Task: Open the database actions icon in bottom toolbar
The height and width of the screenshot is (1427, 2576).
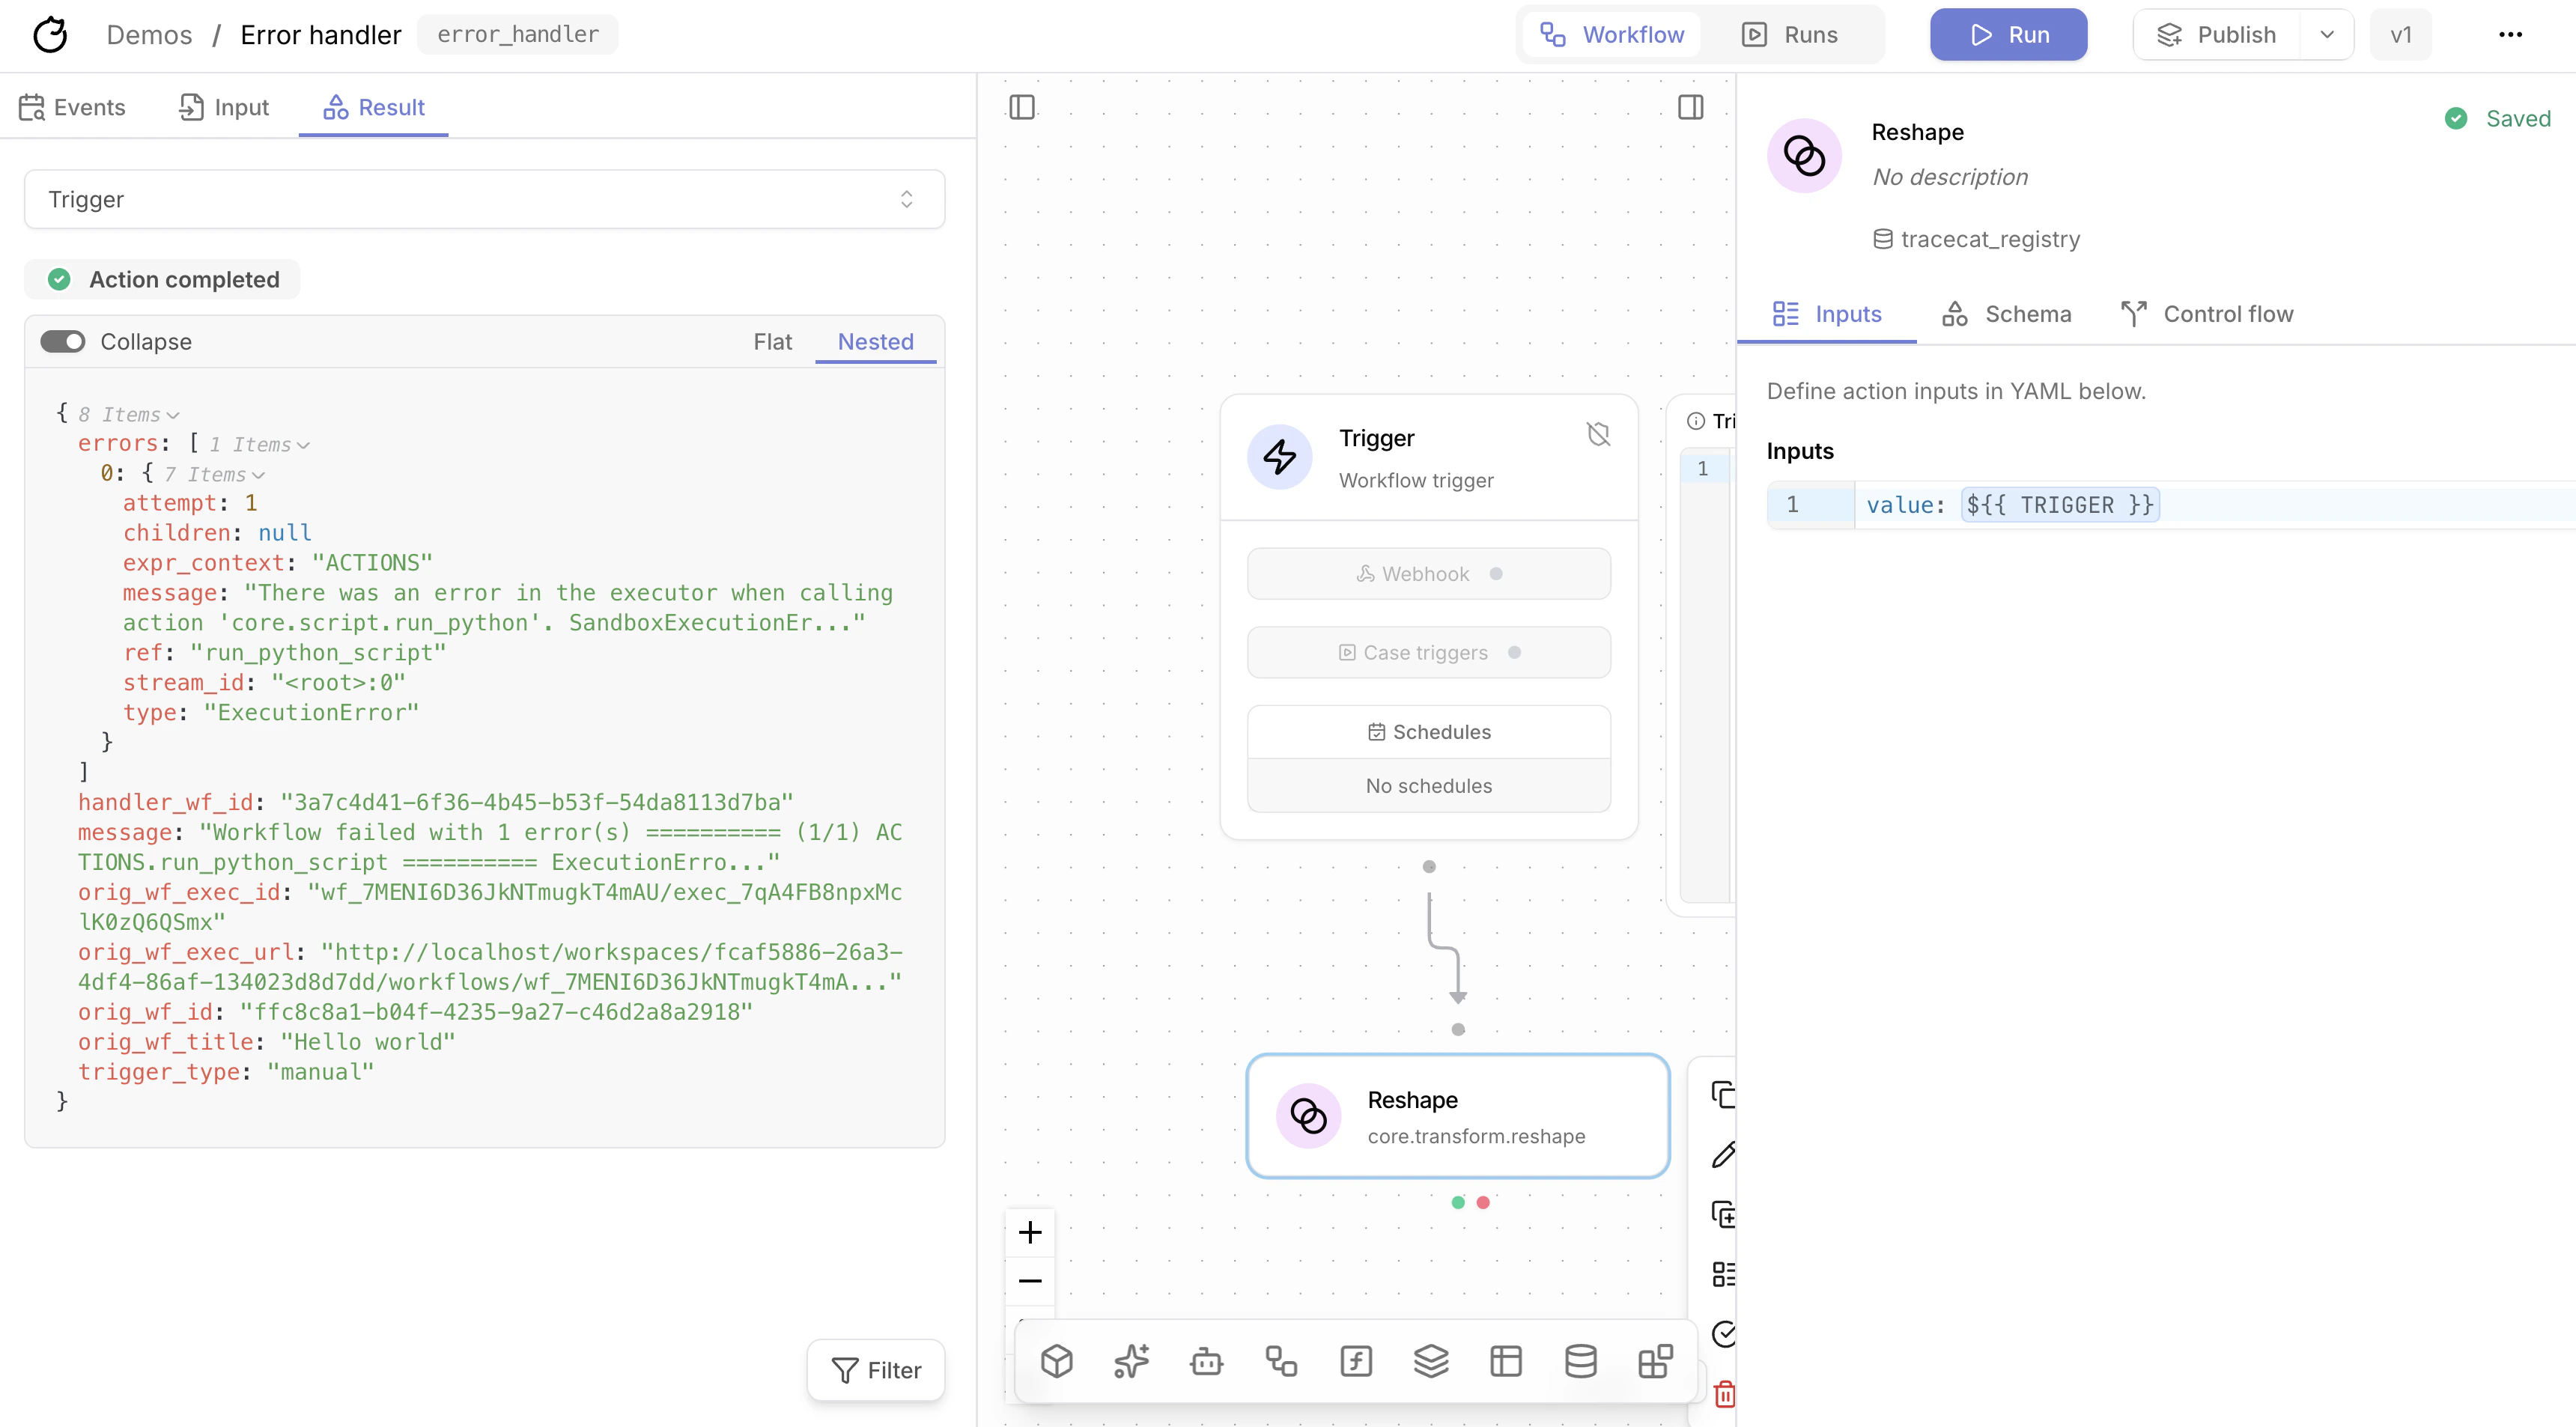Action: 1580,1360
